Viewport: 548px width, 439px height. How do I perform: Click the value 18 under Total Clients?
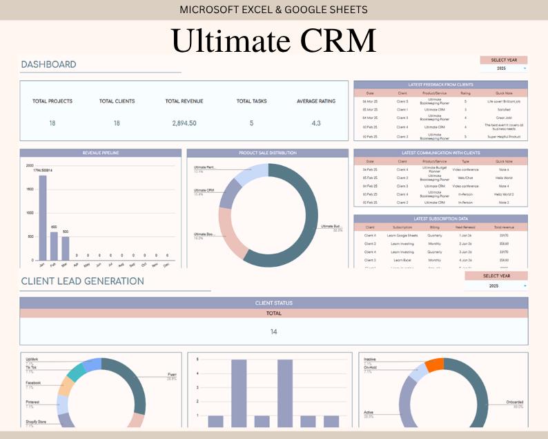pos(117,123)
